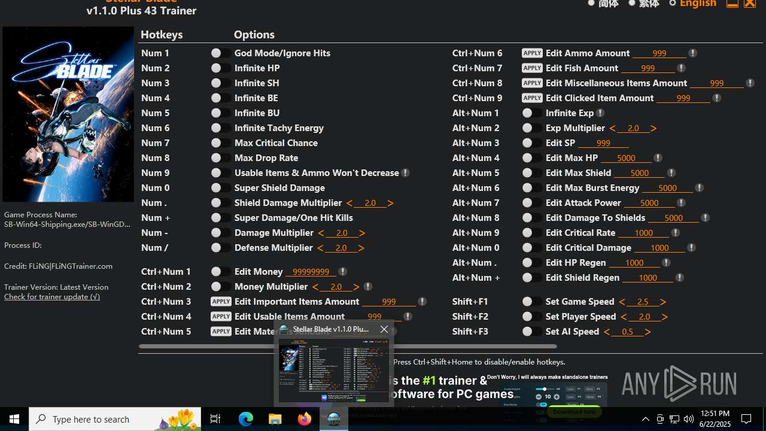This screenshot has height=431, width=766.
Task: Click info icon beside Edit Max HP
Action: pos(658,158)
